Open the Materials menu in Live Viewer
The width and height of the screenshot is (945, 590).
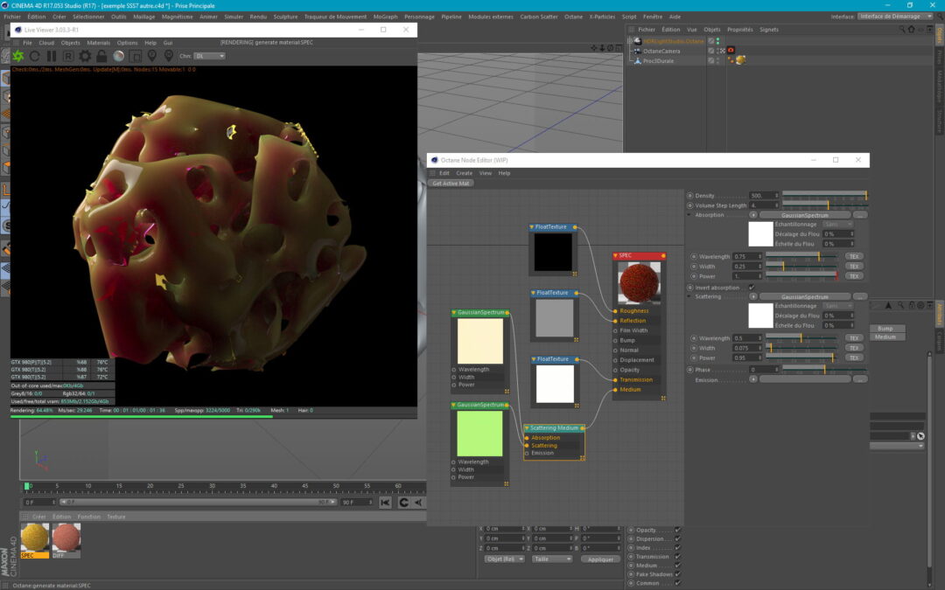pyautogui.click(x=99, y=43)
